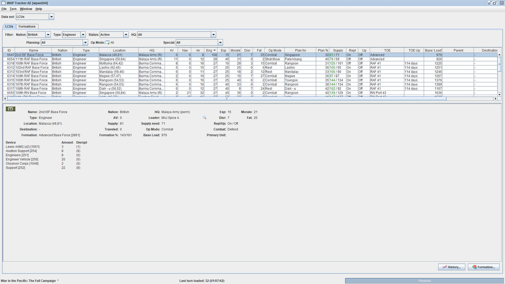Click the TOE Up column header
Image resolution: width=505 pixels, height=284 pixels.
pyautogui.click(x=414, y=50)
